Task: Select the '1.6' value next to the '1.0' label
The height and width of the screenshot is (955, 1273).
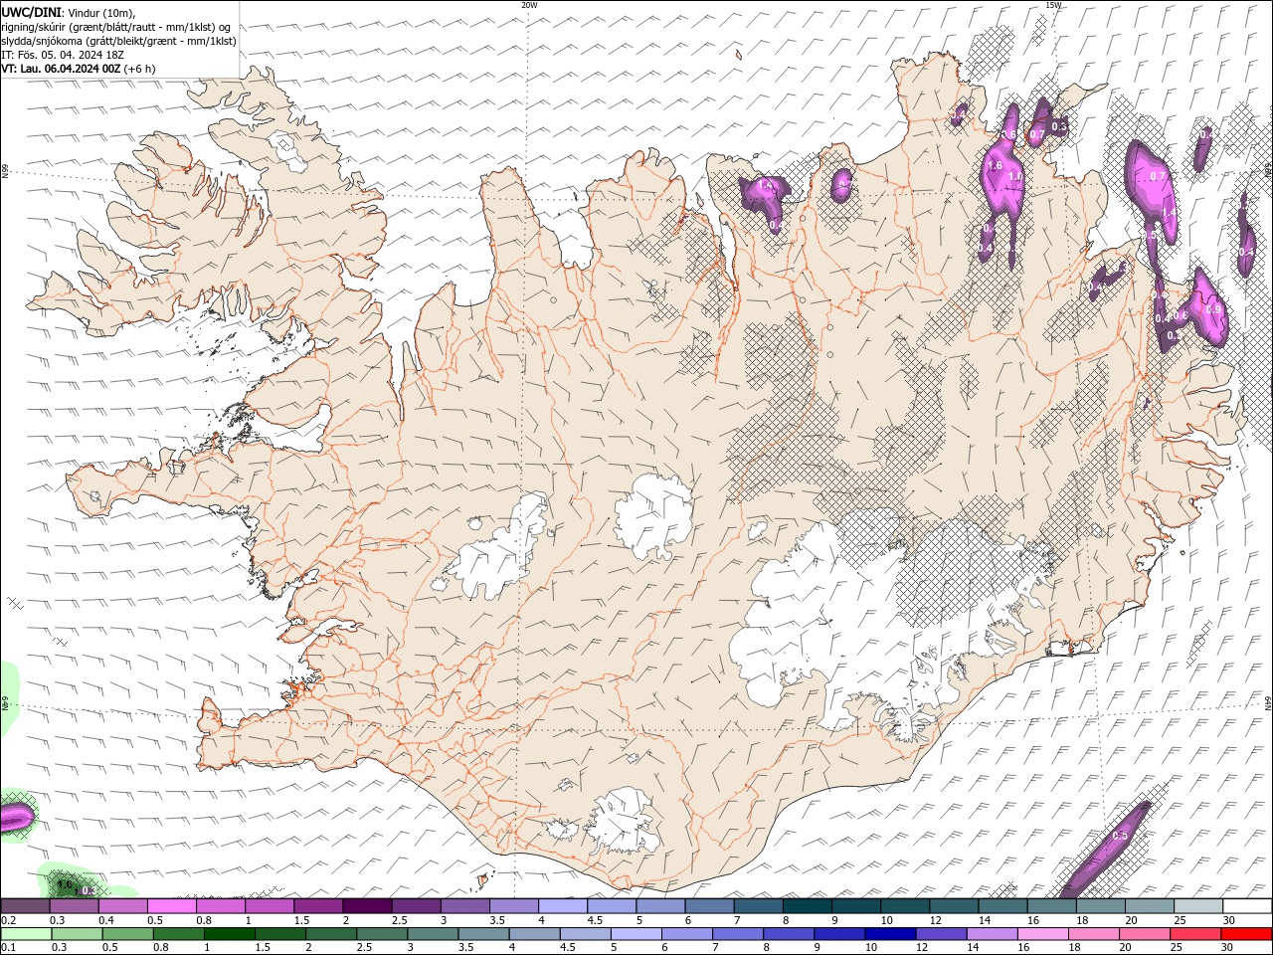Action: pos(996,165)
